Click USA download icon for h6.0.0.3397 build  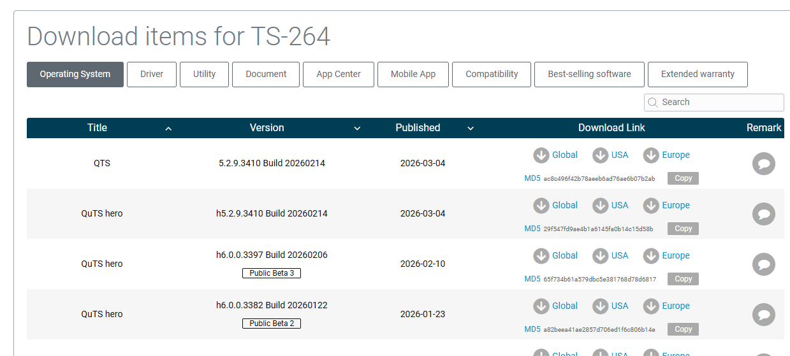pyautogui.click(x=600, y=256)
